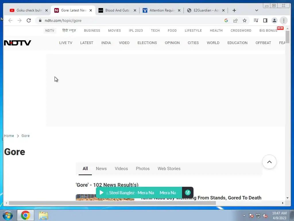Click the Chrome taskbar icon
Viewport: 294px width, 221px height.
[26, 215]
